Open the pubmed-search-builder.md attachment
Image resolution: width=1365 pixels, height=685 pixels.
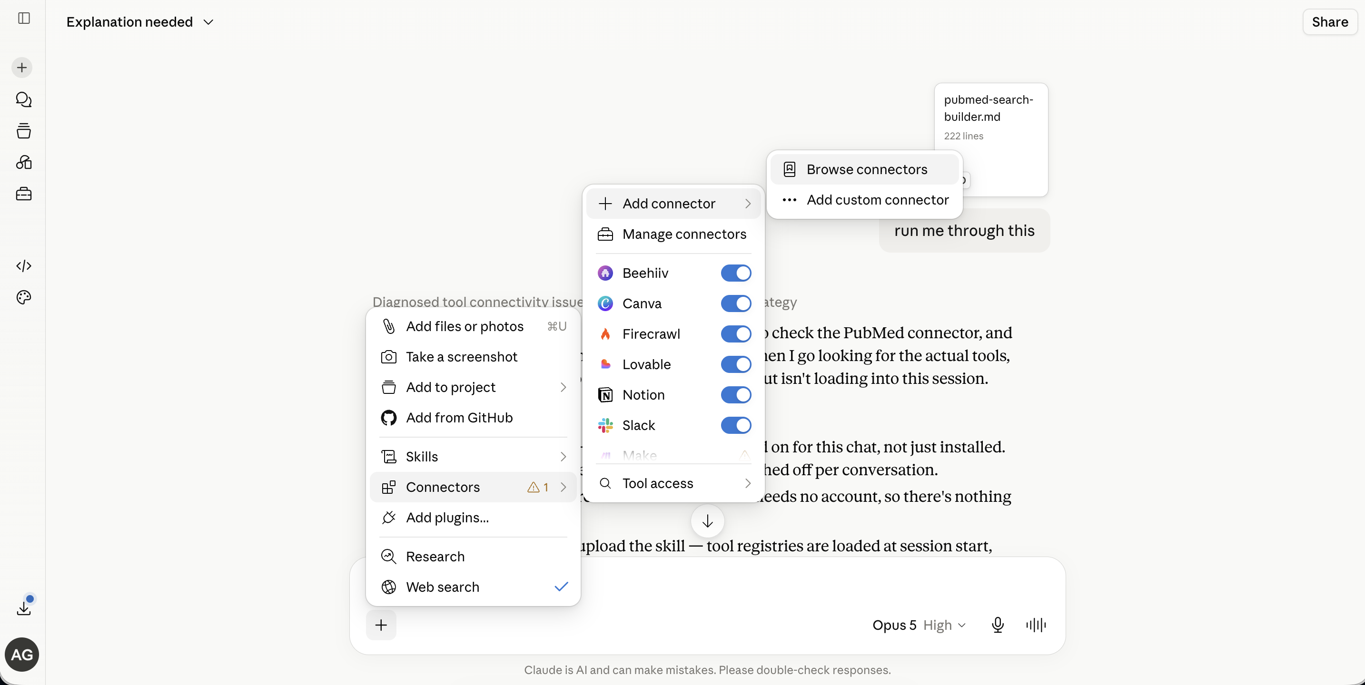[991, 140]
